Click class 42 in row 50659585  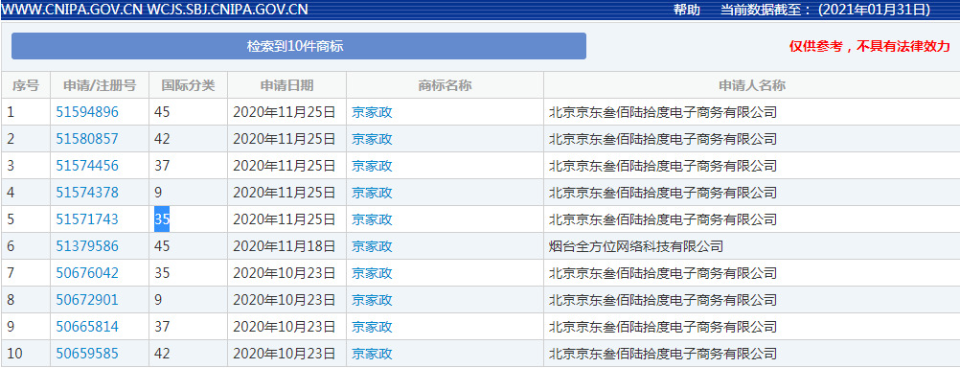click(x=162, y=354)
